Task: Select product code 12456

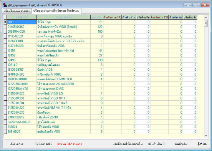Action: 22,55
